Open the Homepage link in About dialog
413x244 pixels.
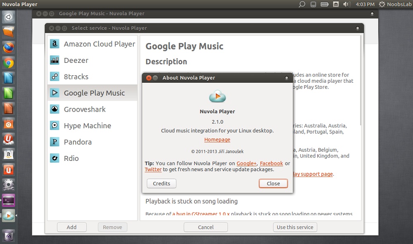pos(217,139)
